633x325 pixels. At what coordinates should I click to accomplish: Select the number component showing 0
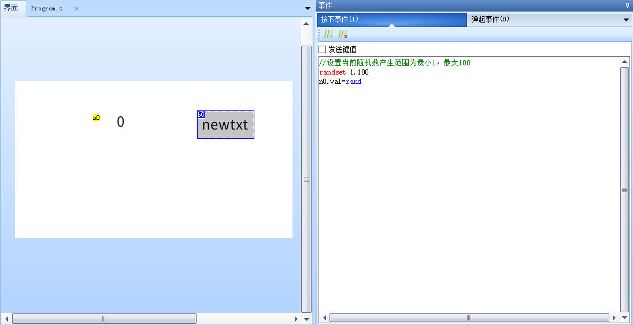(120, 122)
